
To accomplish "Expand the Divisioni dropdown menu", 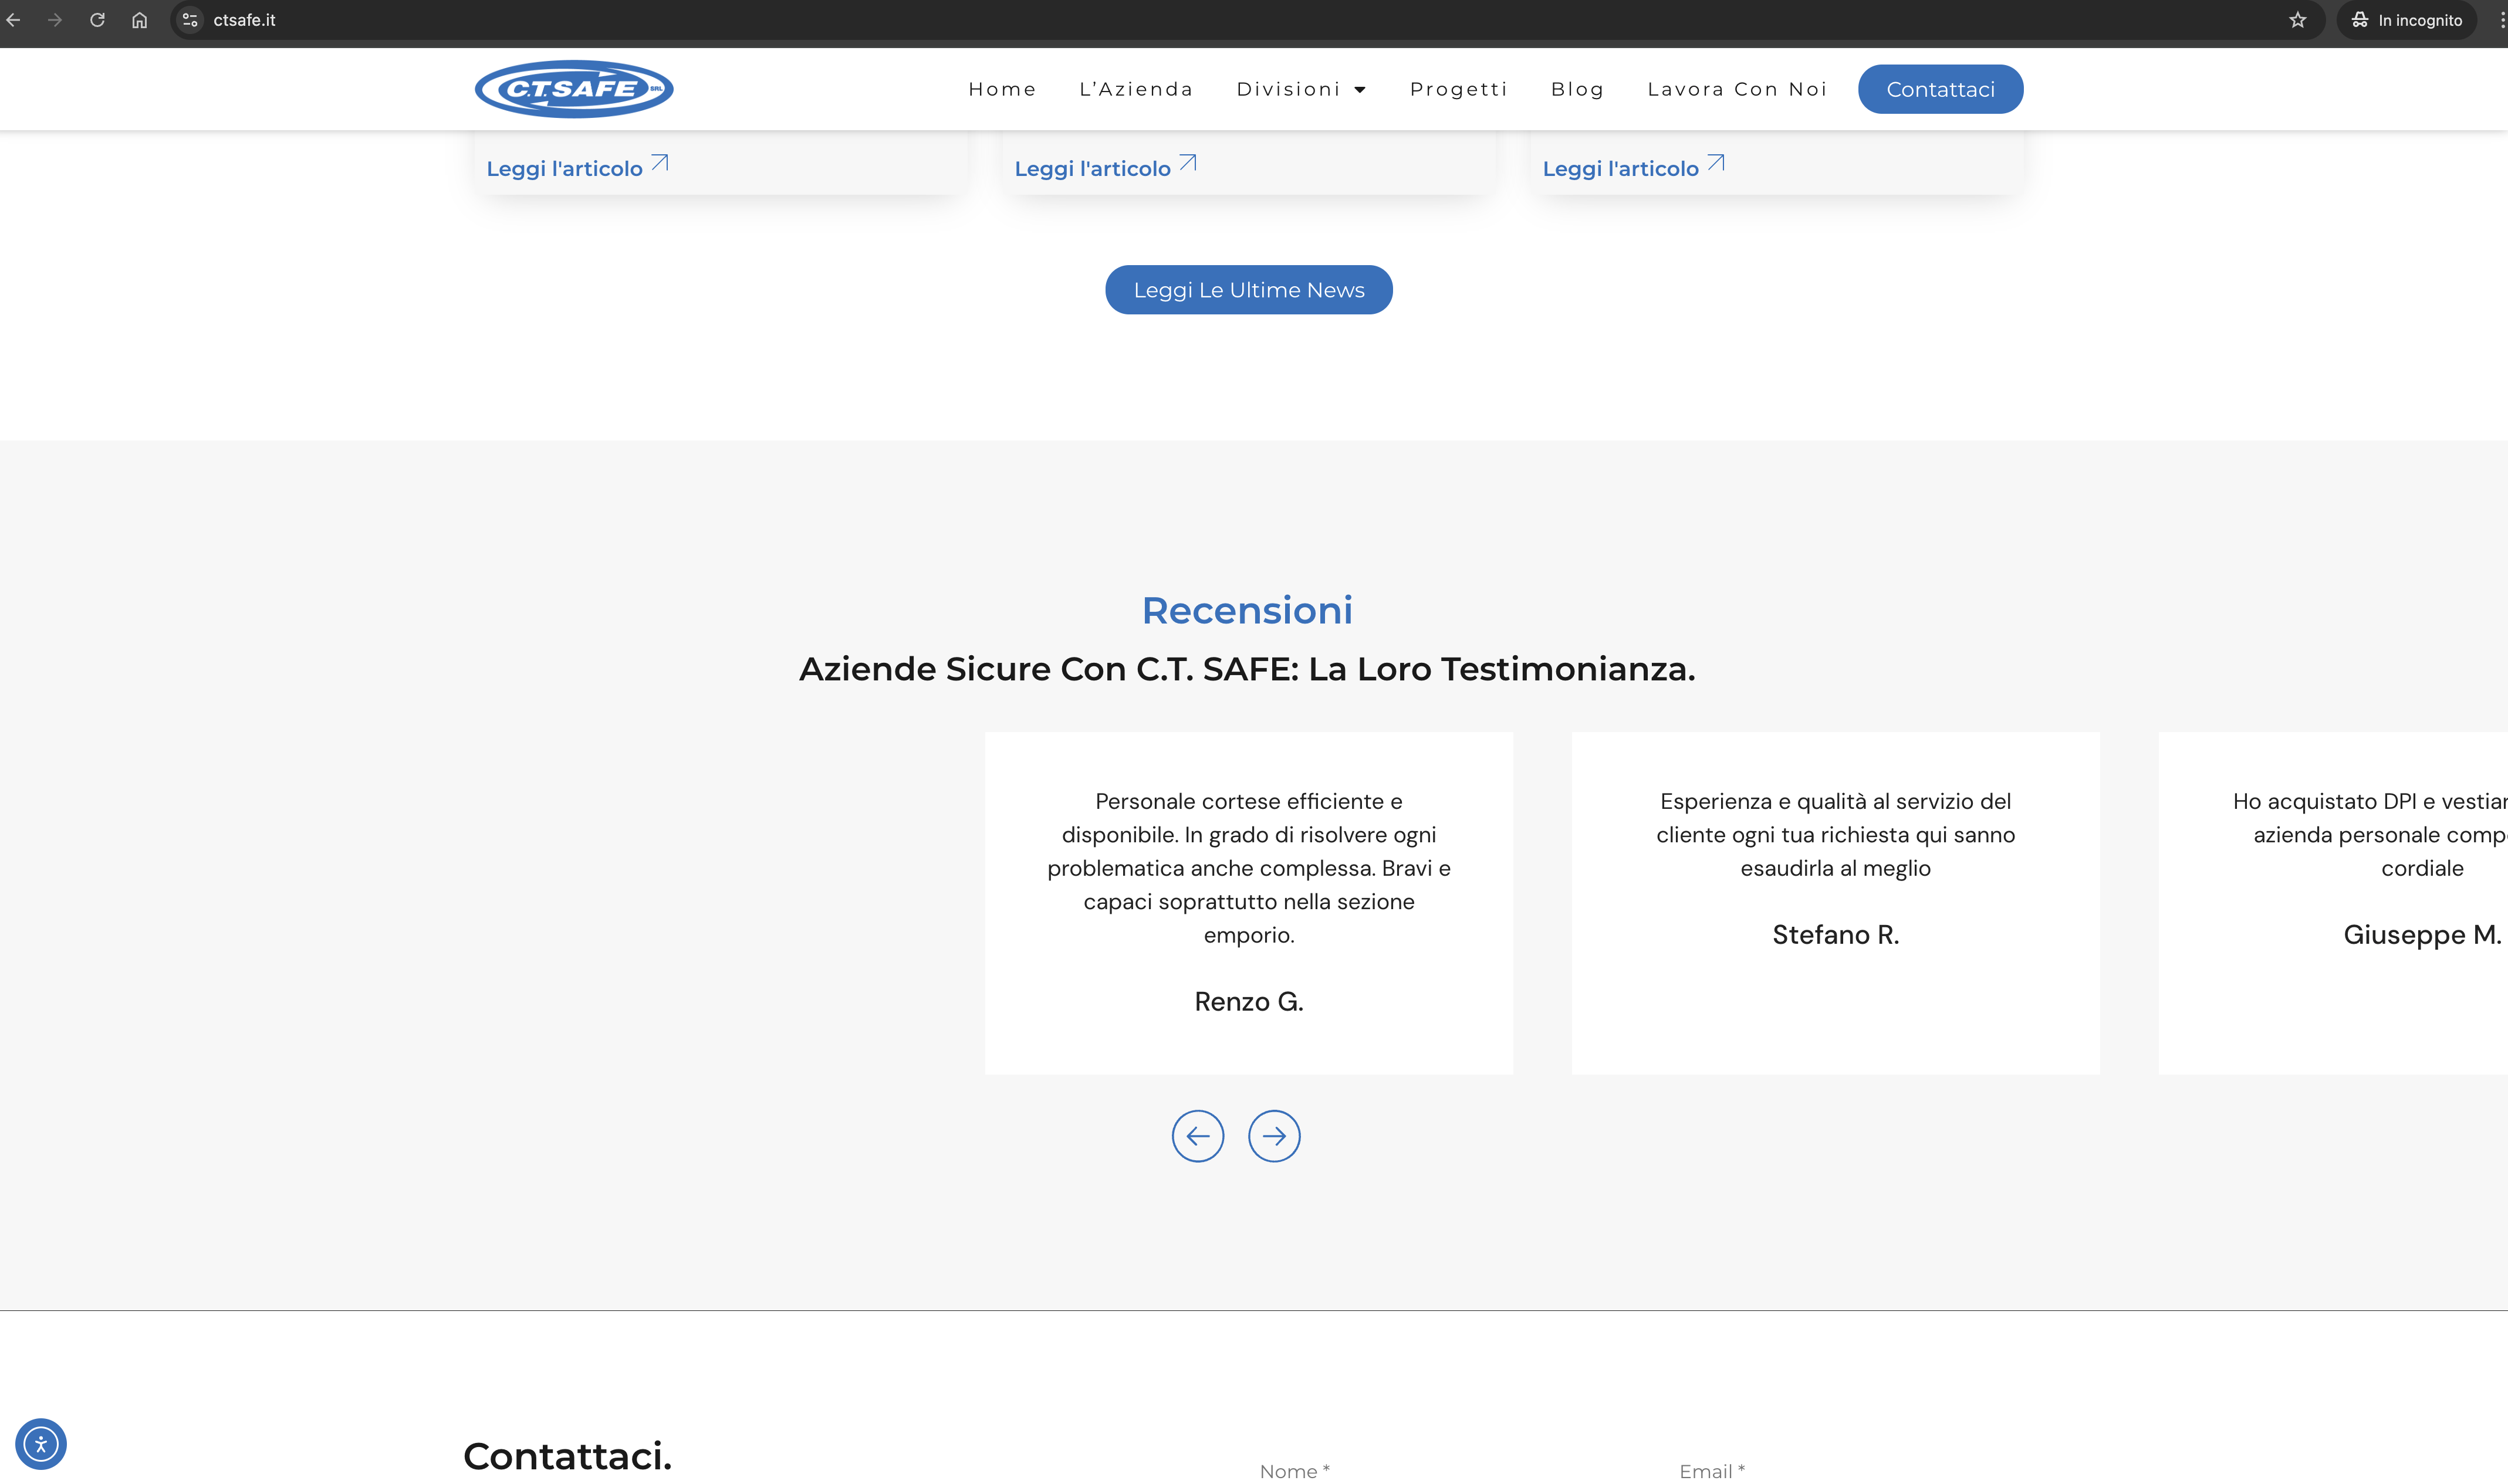I will point(1300,90).
